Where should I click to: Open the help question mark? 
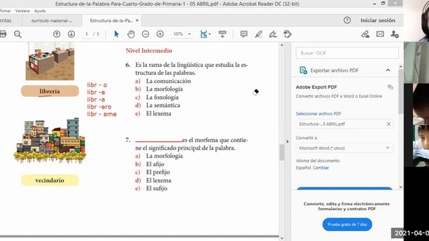pyautogui.click(x=347, y=20)
